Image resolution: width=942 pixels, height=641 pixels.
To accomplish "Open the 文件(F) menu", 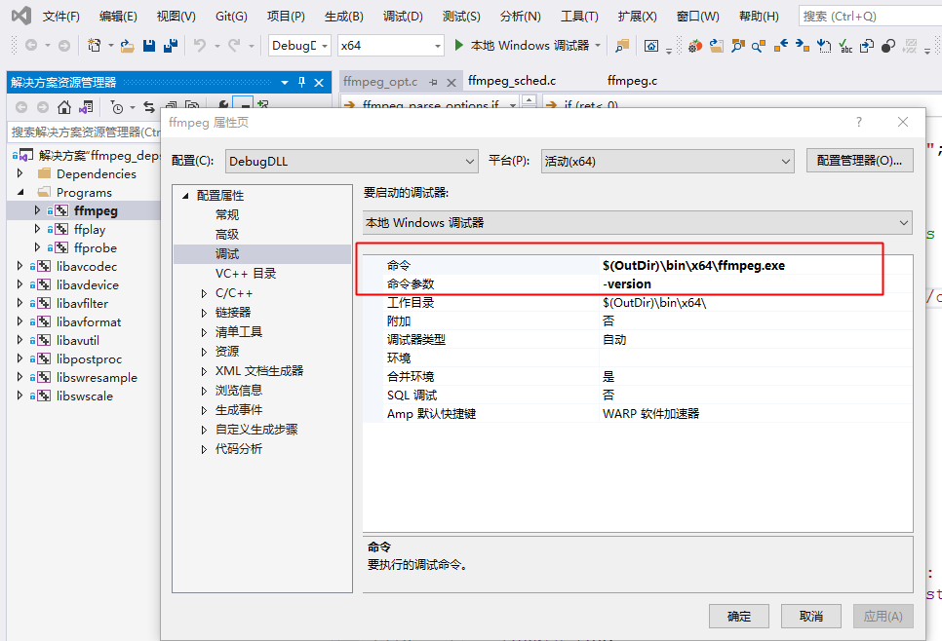I will (x=61, y=17).
